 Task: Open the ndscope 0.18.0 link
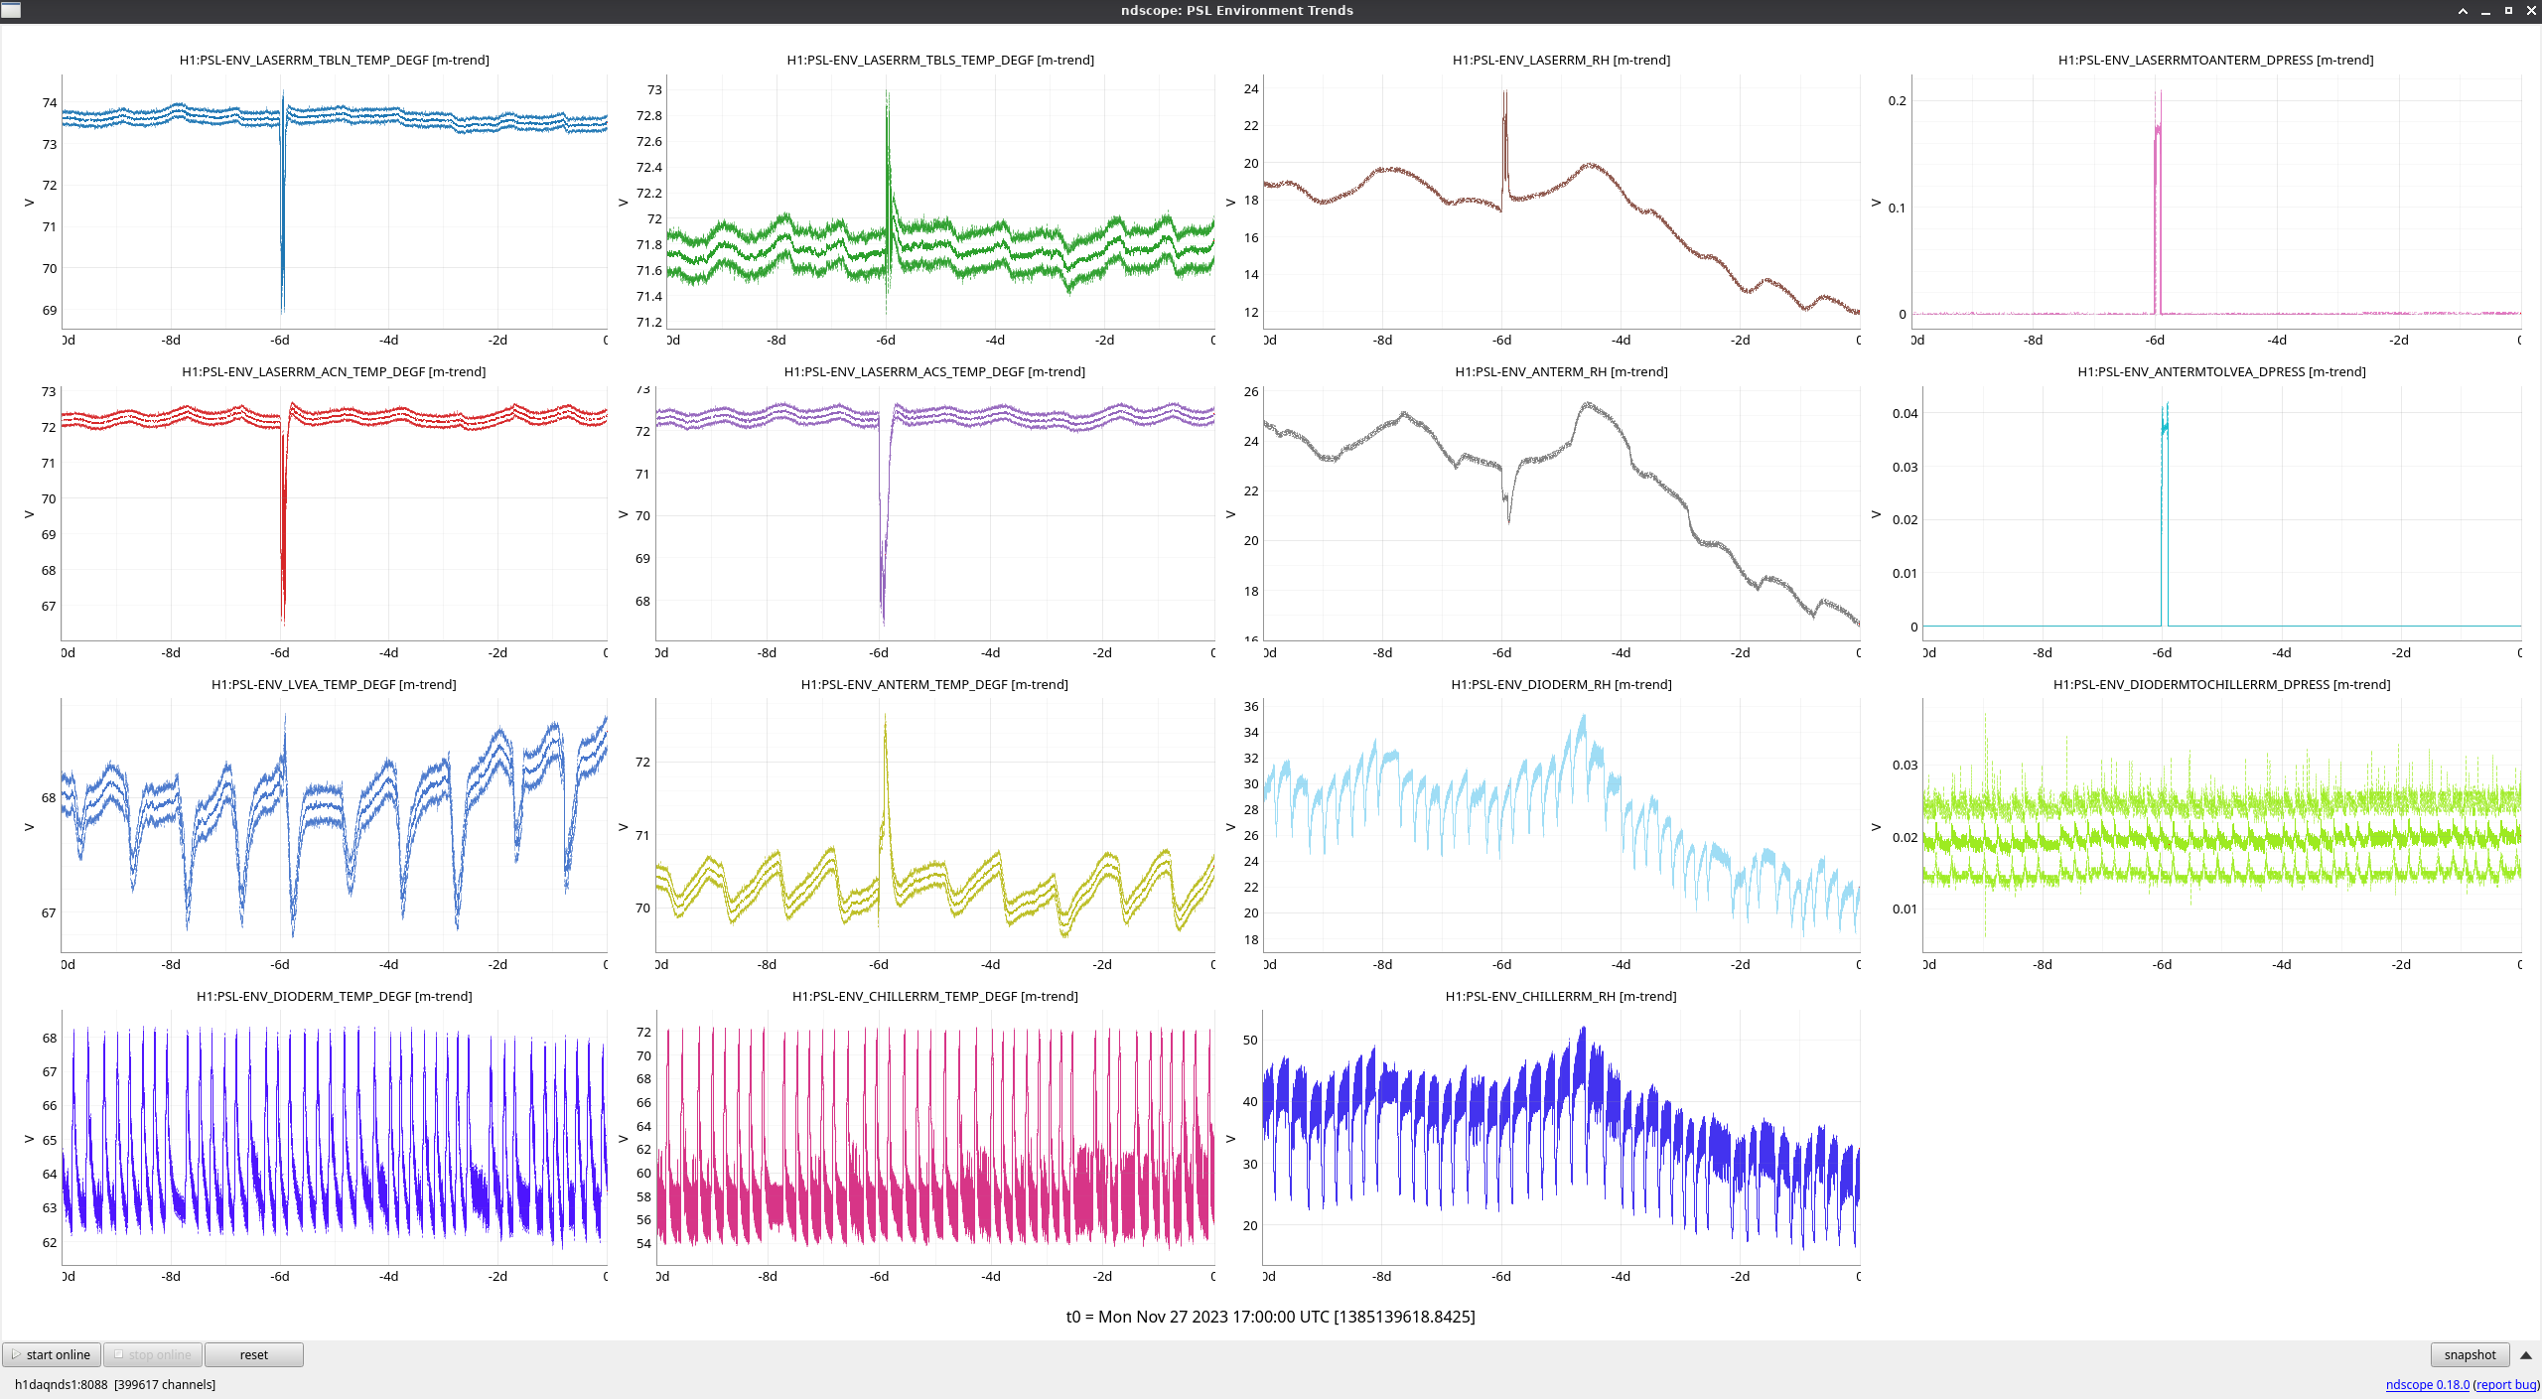2426,1384
